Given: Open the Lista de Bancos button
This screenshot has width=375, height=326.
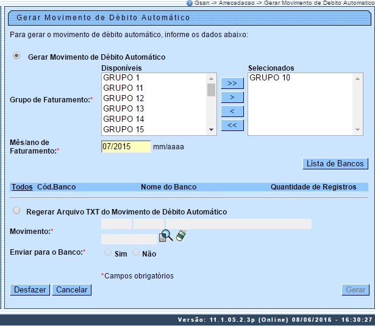Looking at the screenshot, I should tap(335, 163).
